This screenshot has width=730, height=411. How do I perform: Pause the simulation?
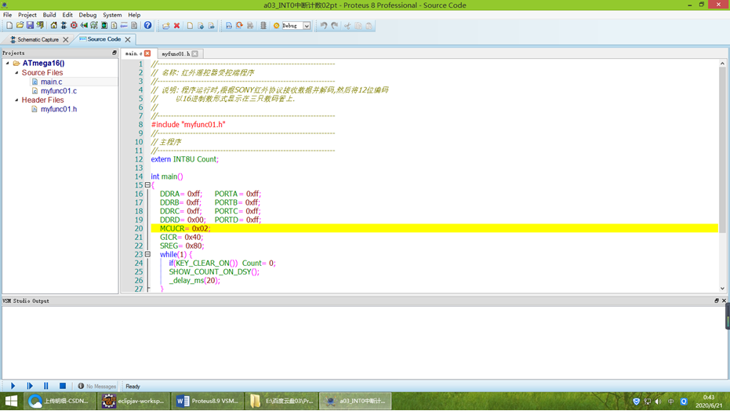46,386
